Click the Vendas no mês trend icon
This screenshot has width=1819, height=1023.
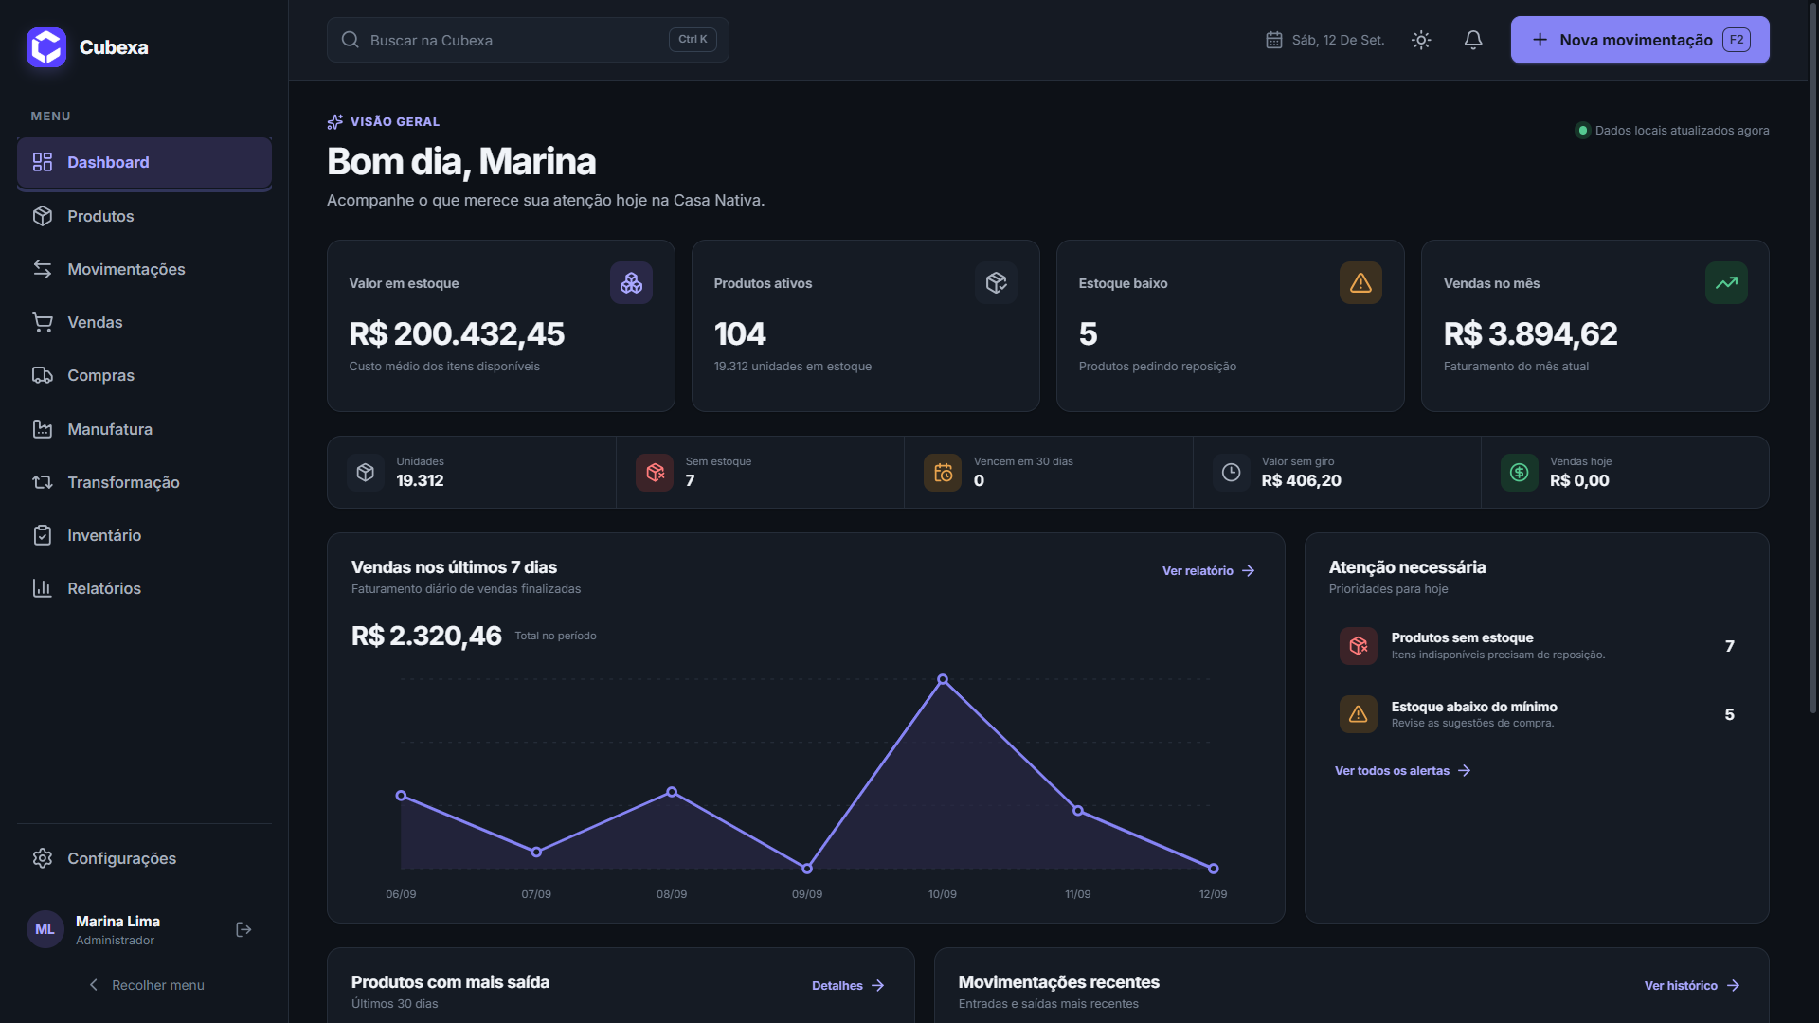click(x=1726, y=282)
